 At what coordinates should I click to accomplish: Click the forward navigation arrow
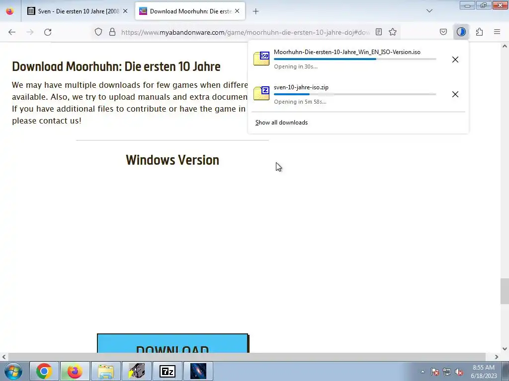(x=30, y=32)
